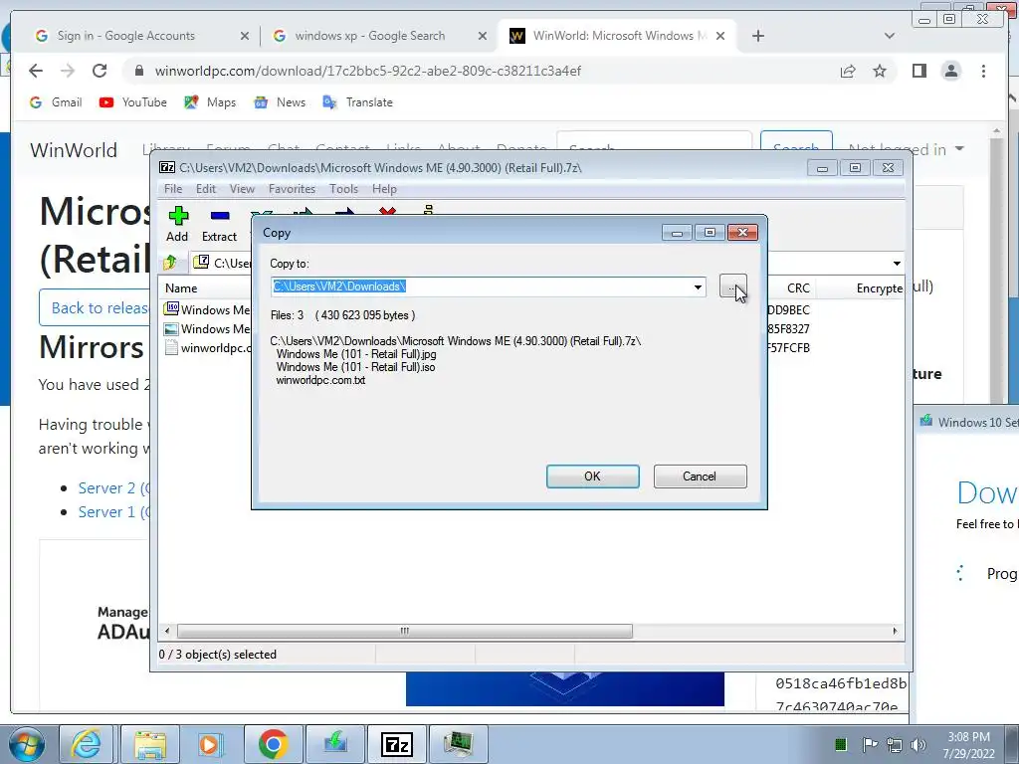Select the winworldpc.com.txt file icon
The width and height of the screenshot is (1019, 764).
point(171,347)
